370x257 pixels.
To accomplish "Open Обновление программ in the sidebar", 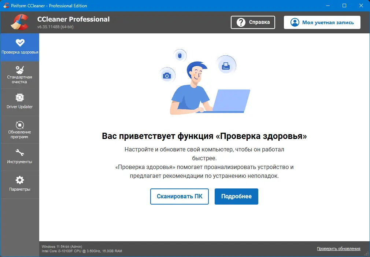I will pos(19,129).
